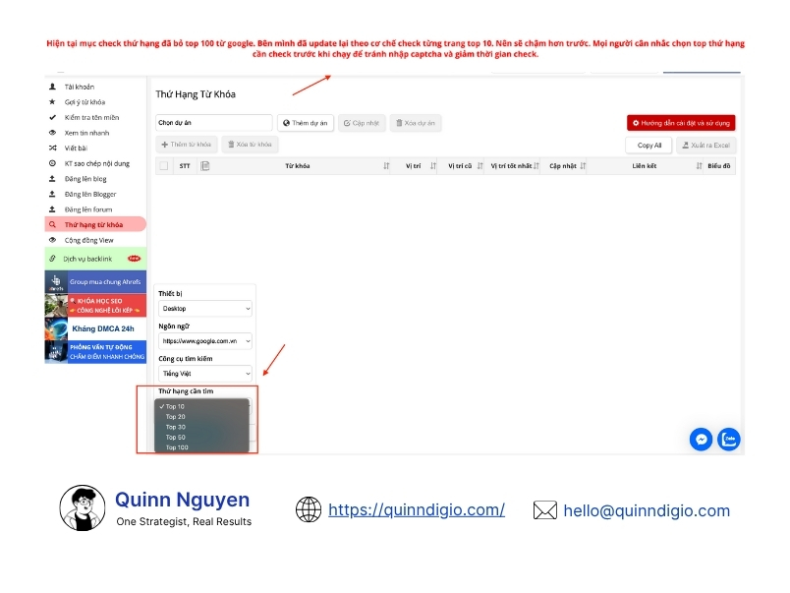Export table with Xuất ra Excel

(x=705, y=146)
